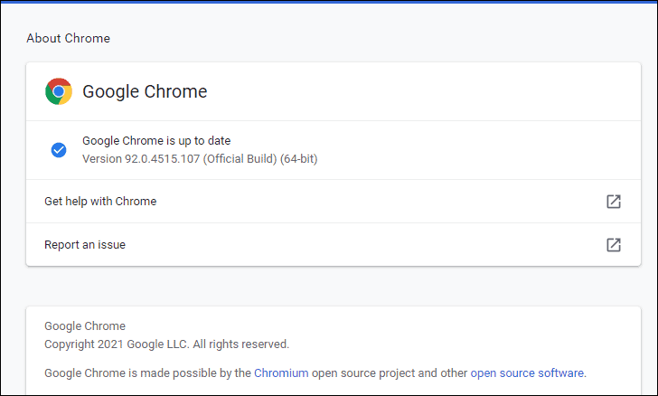Click the 64-bit label in version line

tap(299, 159)
